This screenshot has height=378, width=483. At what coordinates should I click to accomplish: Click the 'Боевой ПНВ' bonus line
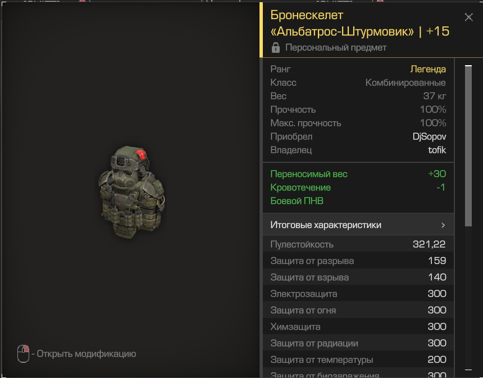pyautogui.click(x=297, y=201)
